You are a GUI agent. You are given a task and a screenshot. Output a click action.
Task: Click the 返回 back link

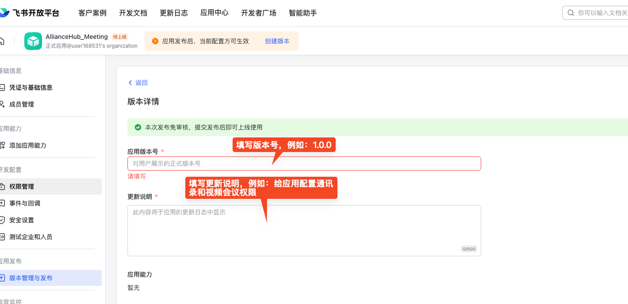click(x=138, y=83)
